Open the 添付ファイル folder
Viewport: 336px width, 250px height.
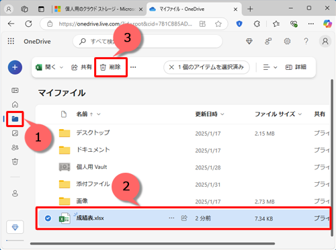coord(93,184)
